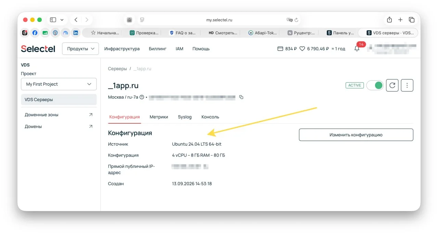Viewport: 438px width, 234px height.
Task: Click the reboot server circular arrow icon
Action: 392,85
